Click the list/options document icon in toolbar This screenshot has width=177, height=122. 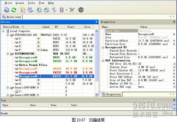(61, 10)
